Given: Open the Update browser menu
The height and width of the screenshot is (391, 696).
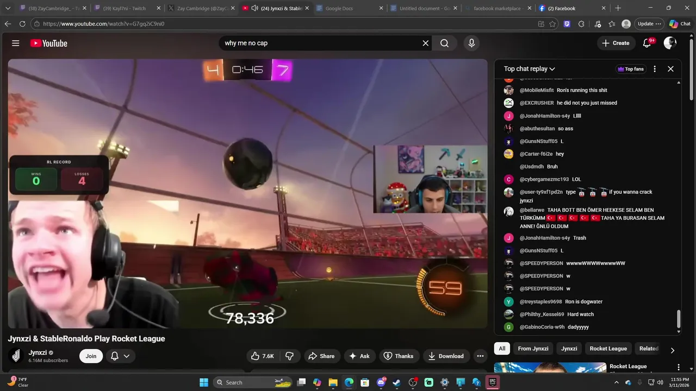Looking at the screenshot, I should (x=649, y=24).
